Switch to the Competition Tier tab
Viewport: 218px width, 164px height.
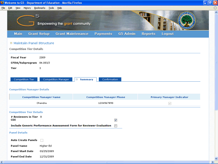click(x=24, y=79)
